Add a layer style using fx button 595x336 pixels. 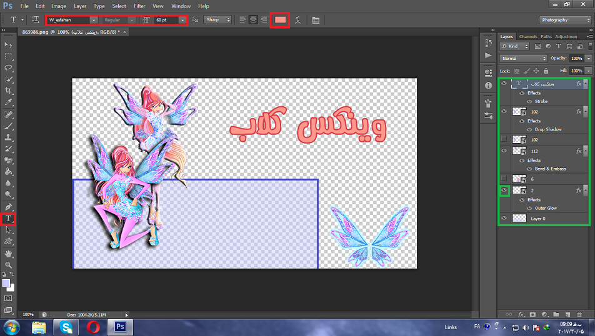click(521, 314)
